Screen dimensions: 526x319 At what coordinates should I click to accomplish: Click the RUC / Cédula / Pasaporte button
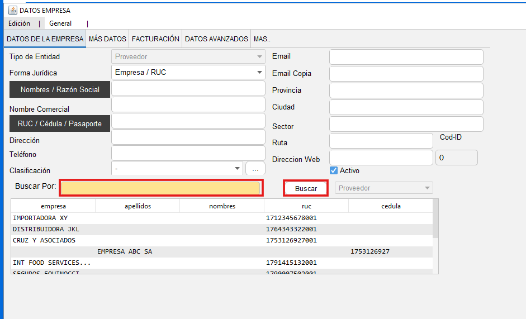(60, 123)
